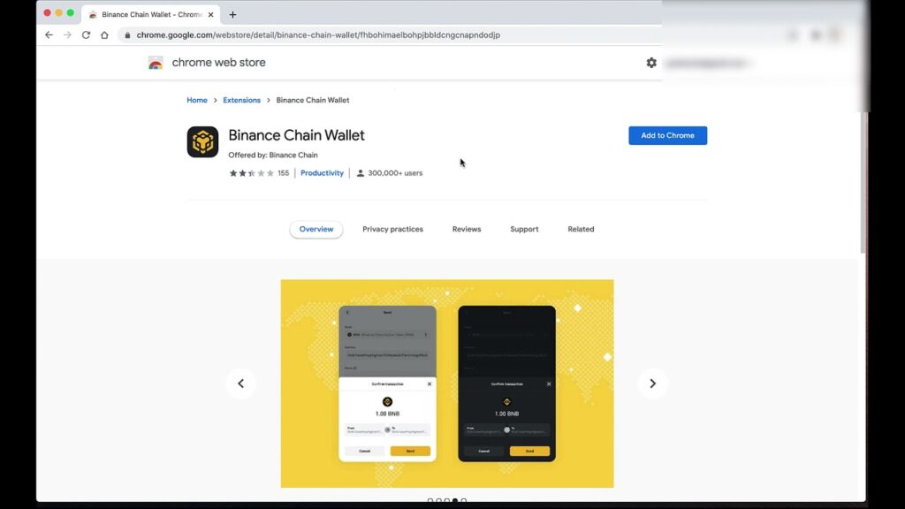Click the Binance Chain Wallet logo icon
This screenshot has width=905, height=509.
[202, 142]
